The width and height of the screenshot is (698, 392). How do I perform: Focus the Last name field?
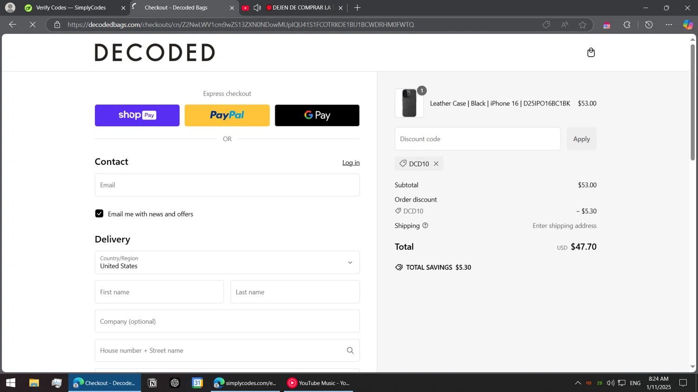295,292
